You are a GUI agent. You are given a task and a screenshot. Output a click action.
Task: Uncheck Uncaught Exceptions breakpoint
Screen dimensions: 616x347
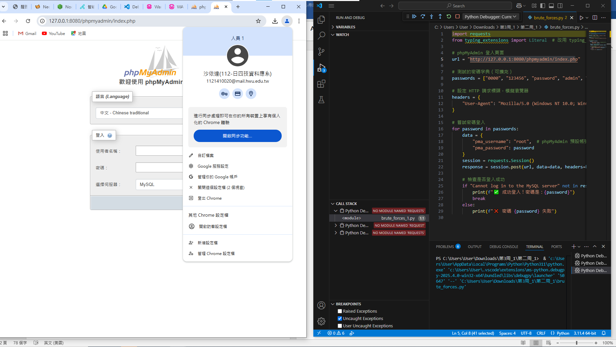coord(340,319)
